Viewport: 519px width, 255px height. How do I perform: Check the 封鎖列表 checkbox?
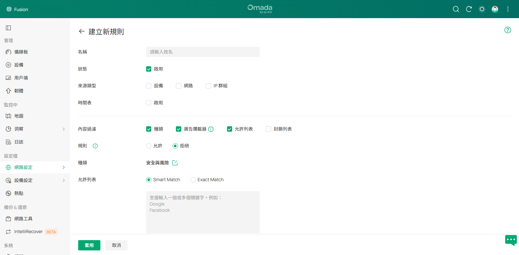coord(268,129)
